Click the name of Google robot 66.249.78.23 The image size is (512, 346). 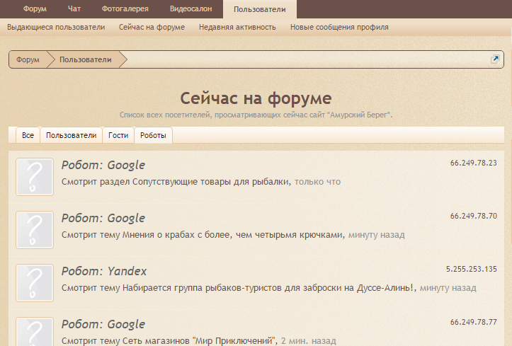click(103, 165)
